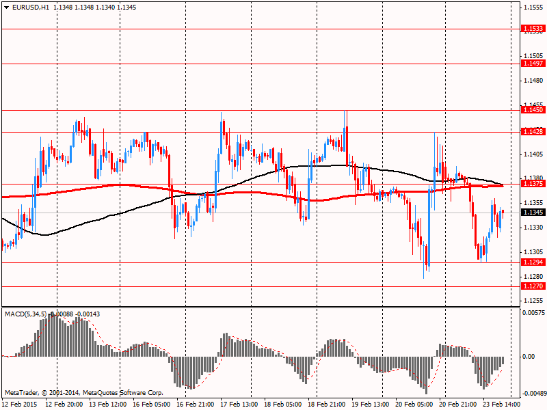This screenshot has width=547, height=410.
Task: Select the EURUSD,H1 chart title text
Action: 31,8
